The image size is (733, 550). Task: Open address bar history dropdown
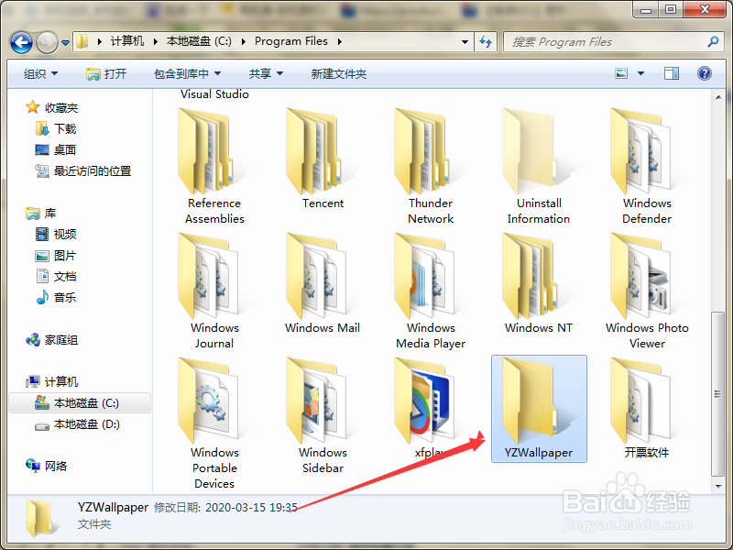tap(465, 41)
